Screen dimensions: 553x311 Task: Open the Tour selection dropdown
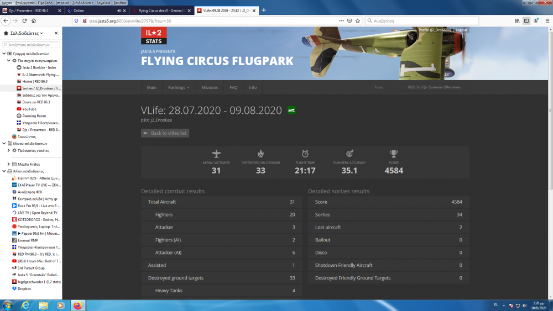pyautogui.click(x=433, y=87)
